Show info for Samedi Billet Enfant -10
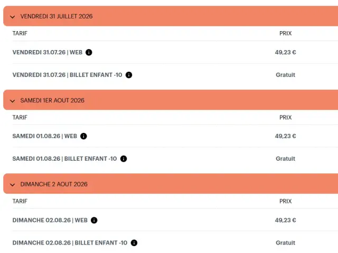Screen dimensions: 338x253 [x=123, y=159]
